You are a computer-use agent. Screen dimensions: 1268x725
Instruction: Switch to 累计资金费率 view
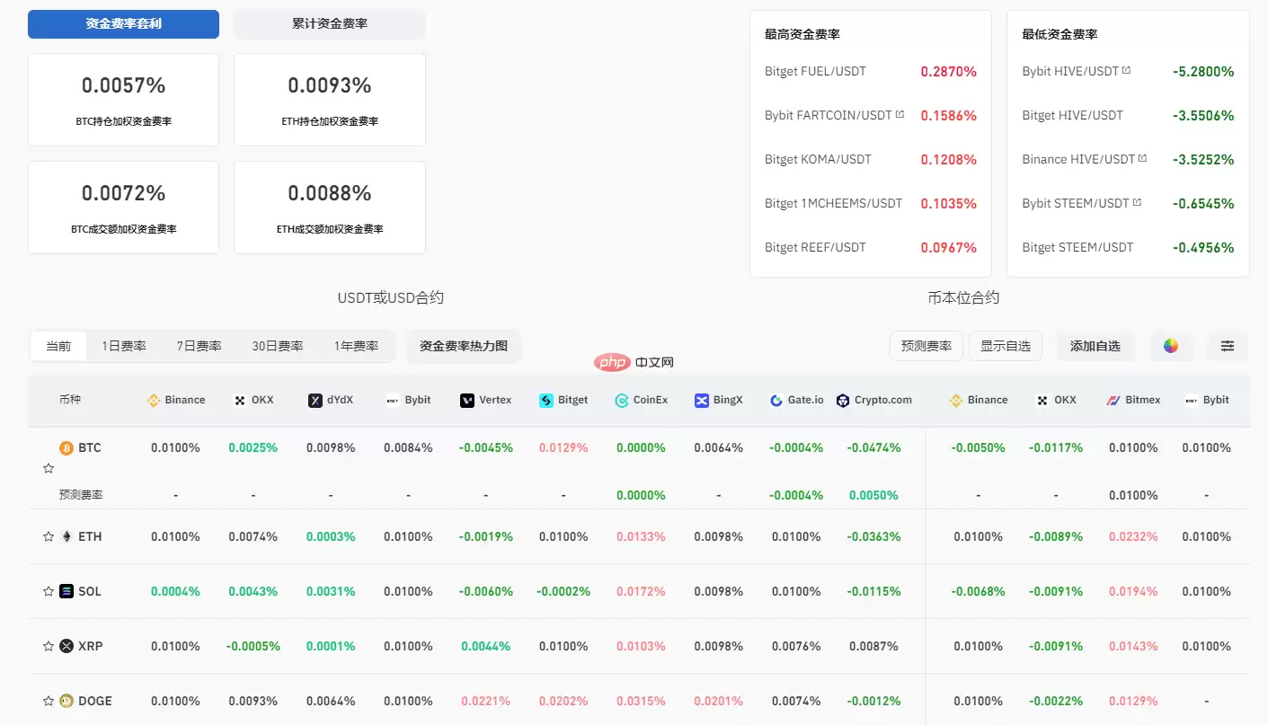tap(329, 24)
